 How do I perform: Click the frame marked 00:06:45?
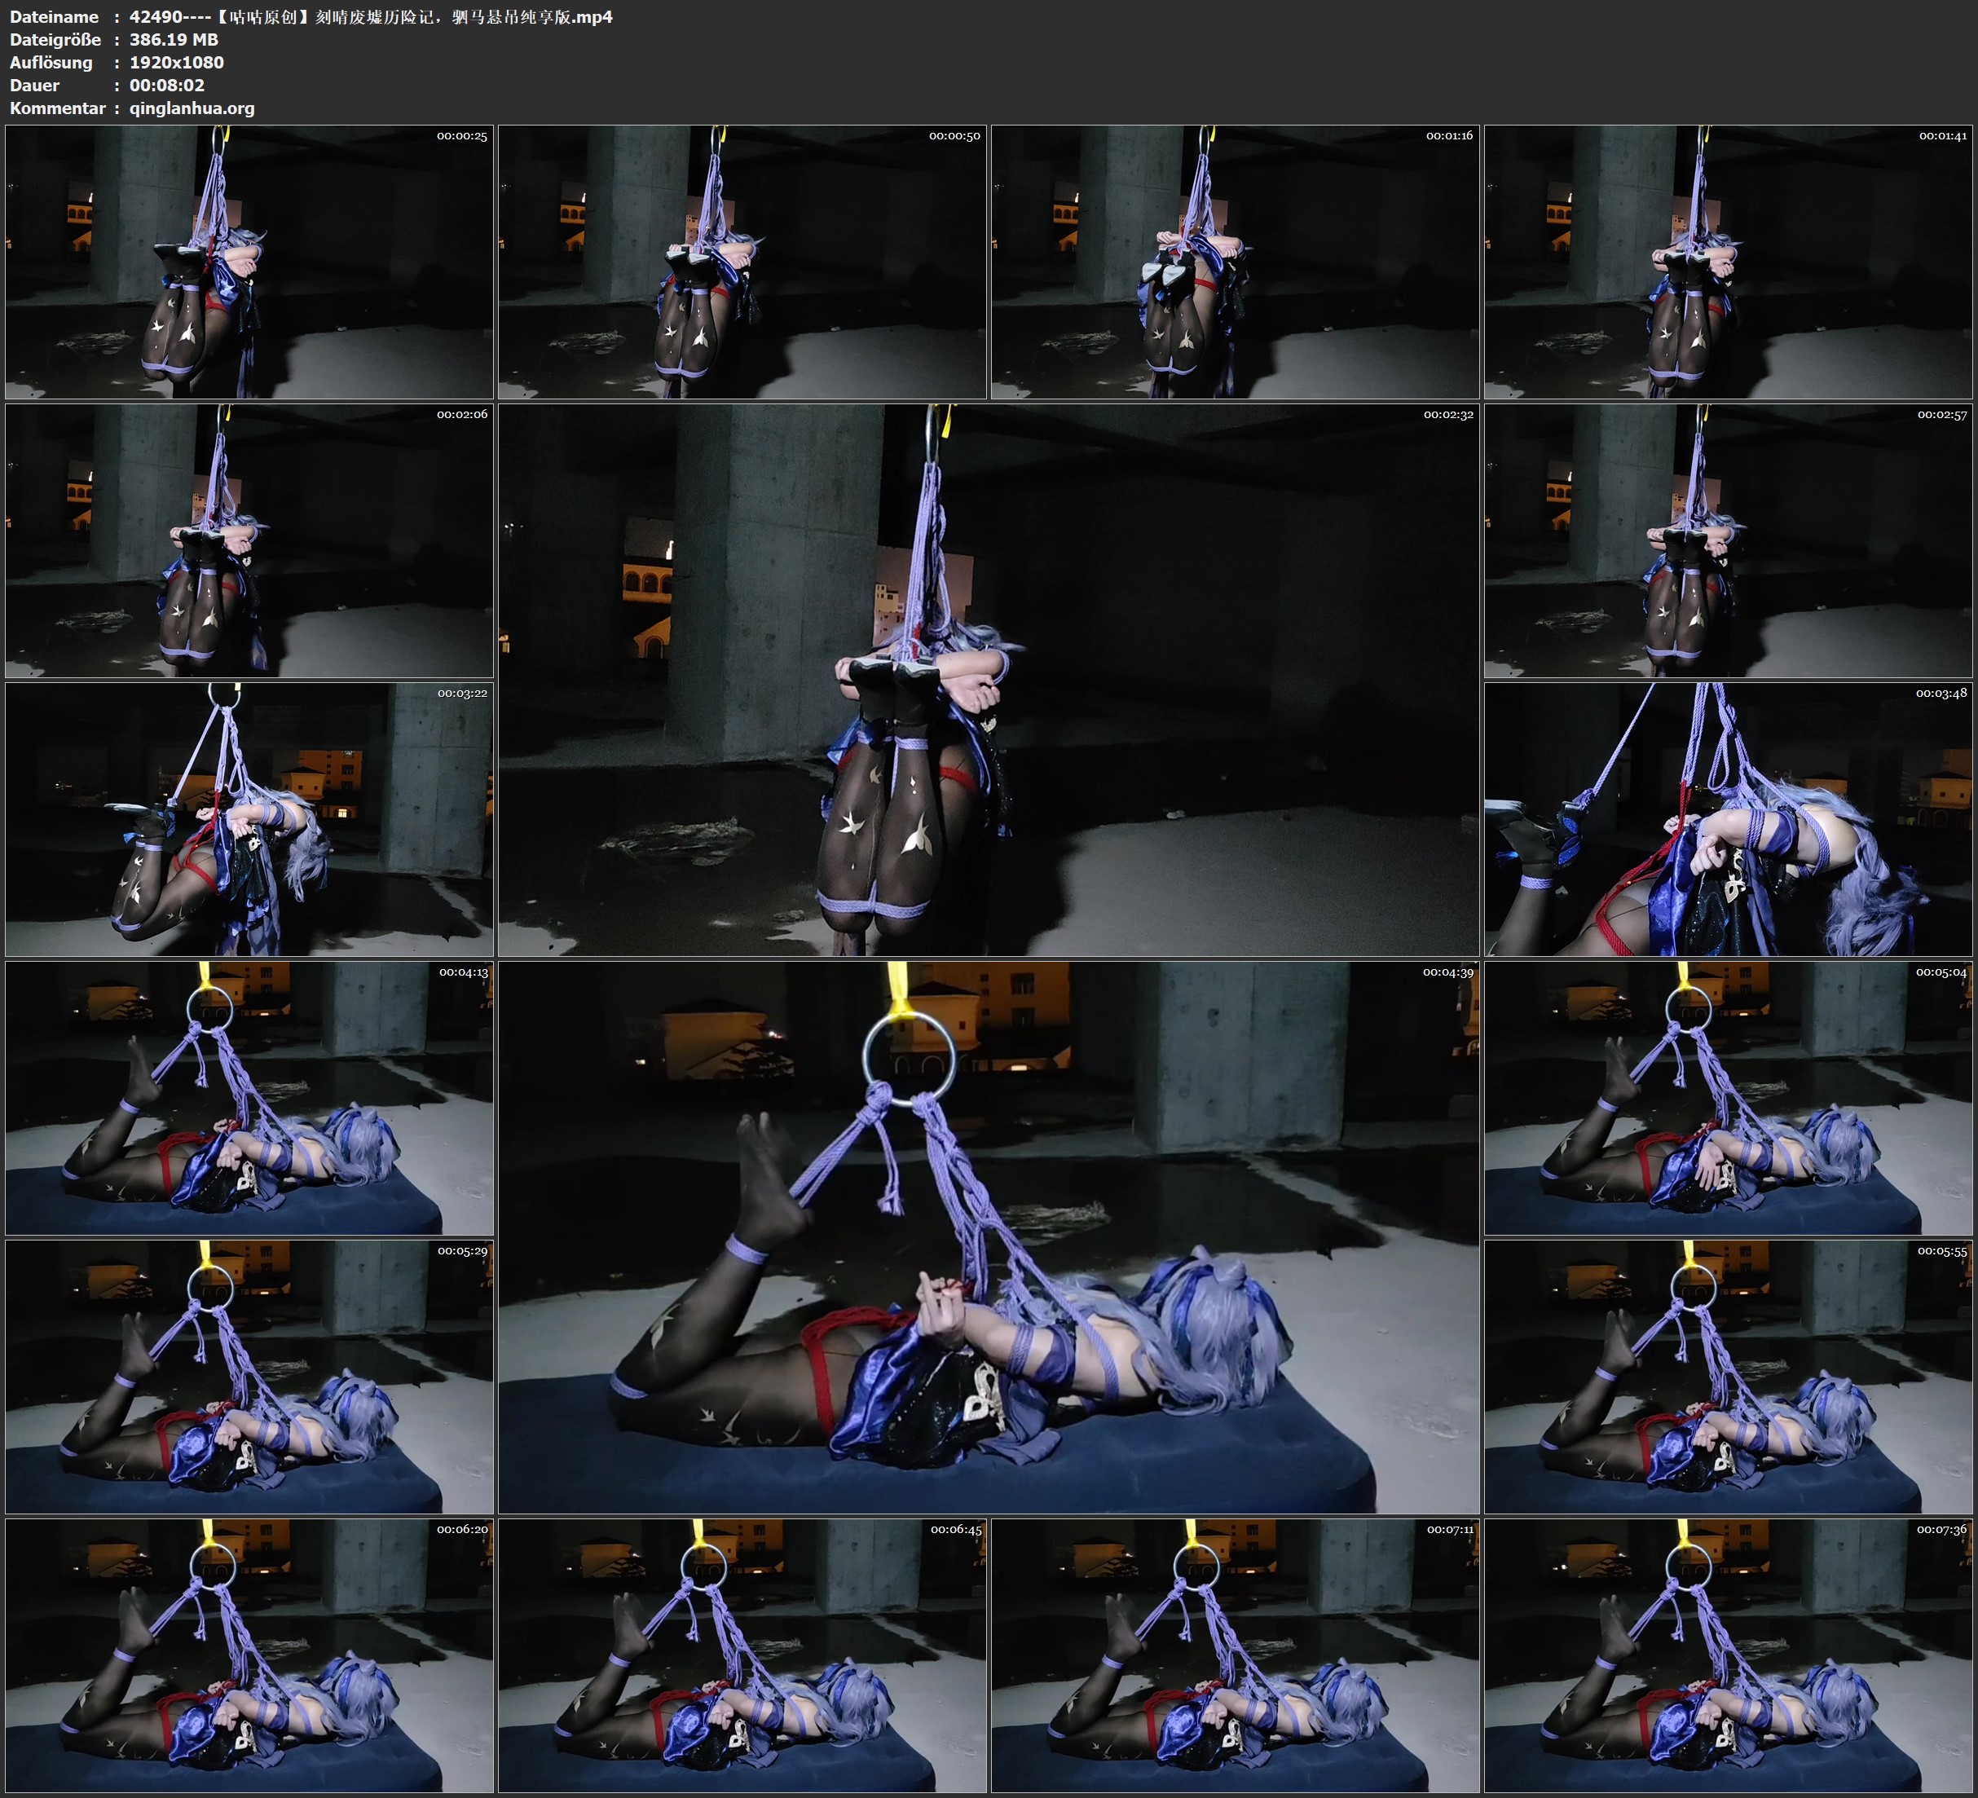pyautogui.click(x=742, y=1655)
